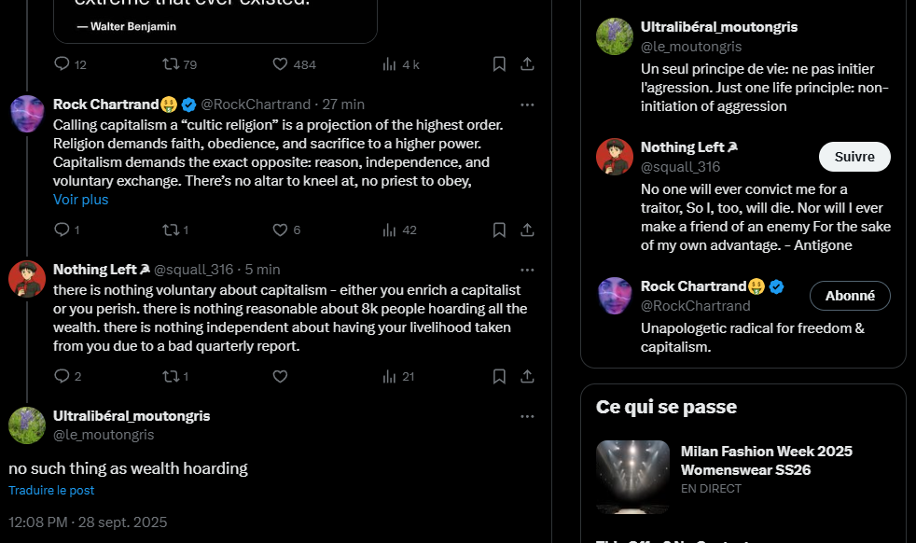
Task: Bookmark the Walter Benjamin quote tweet
Action: [499, 63]
